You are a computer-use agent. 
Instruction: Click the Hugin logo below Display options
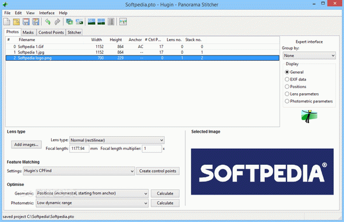(310, 116)
